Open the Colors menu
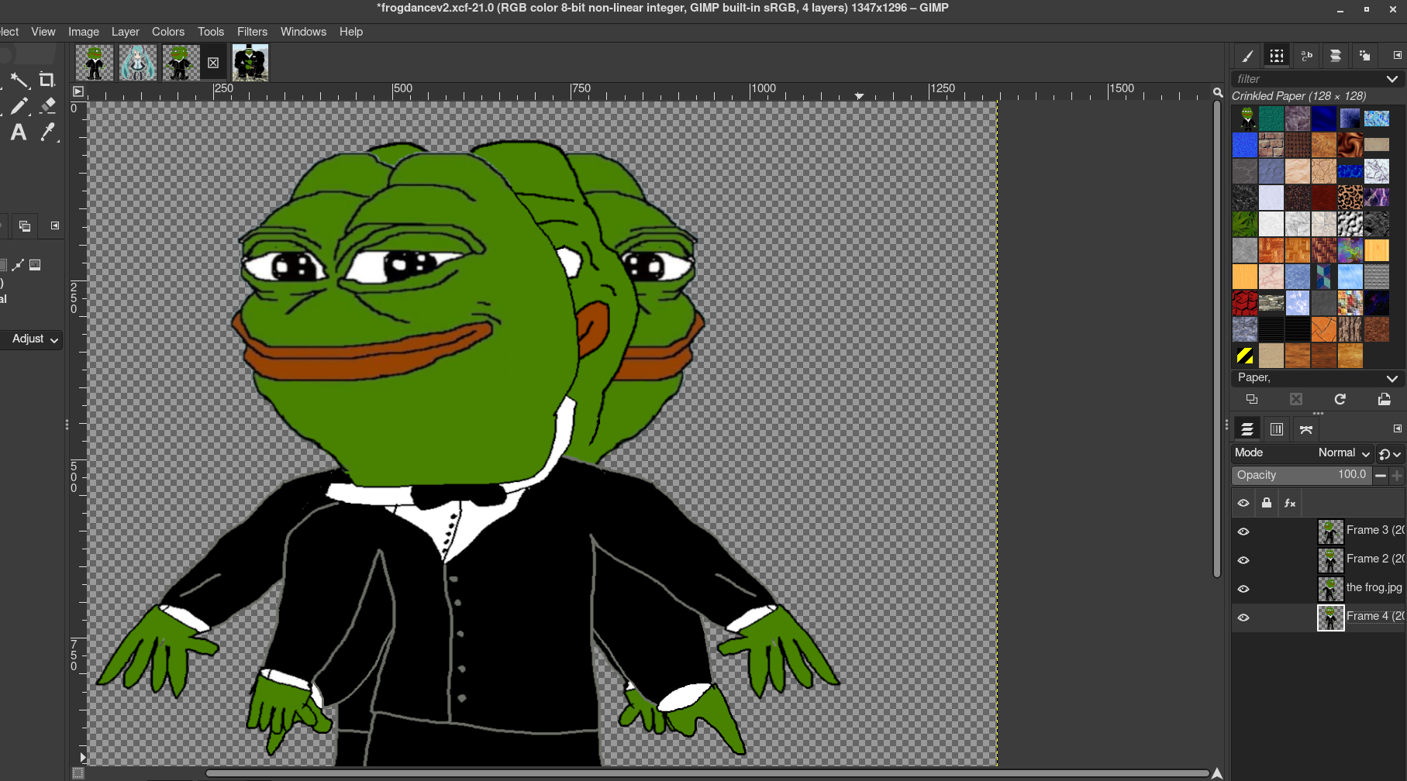Image resolution: width=1407 pixels, height=781 pixels. [168, 32]
